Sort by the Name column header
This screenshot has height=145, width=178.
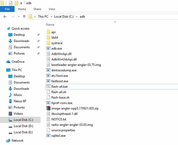(x=50, y=25)
